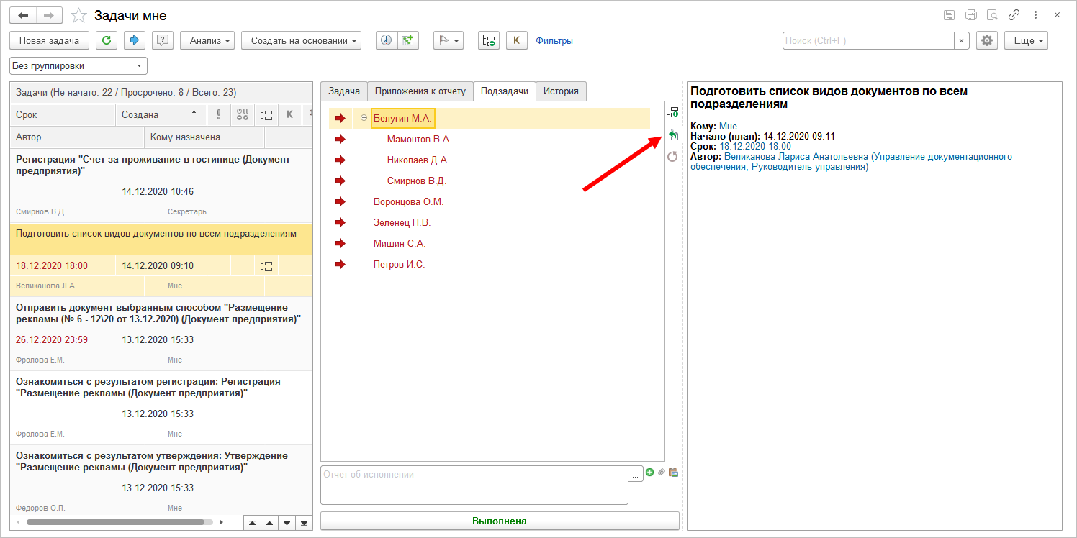Open 'Мне' recipient link in details

point(728,126)
